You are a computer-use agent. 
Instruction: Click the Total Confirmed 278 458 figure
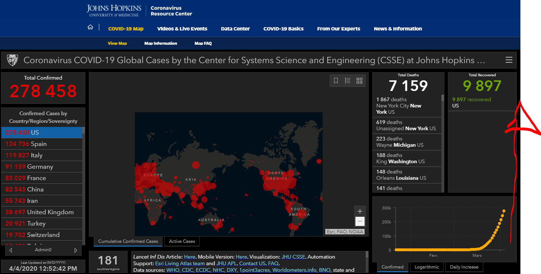(43, 91)
